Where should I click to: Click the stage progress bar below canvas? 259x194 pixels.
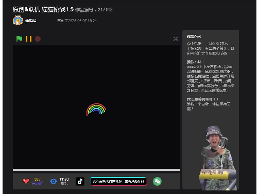(96, 170)
